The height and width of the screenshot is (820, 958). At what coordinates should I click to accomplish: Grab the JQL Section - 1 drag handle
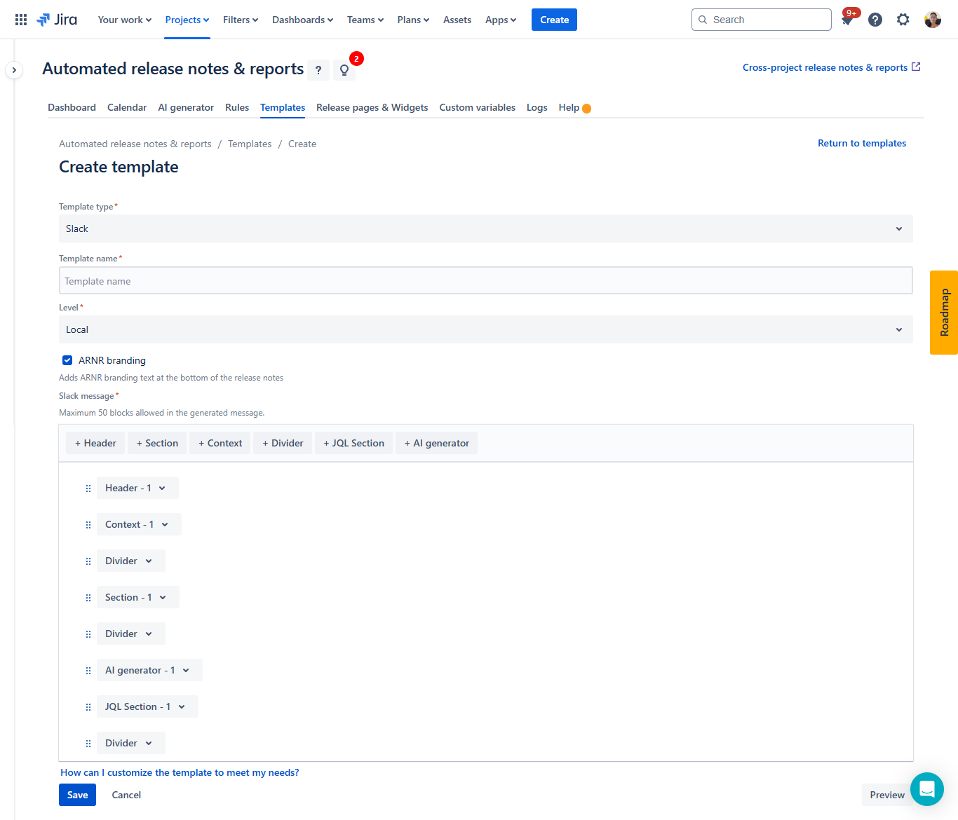[x=88, y=707]
